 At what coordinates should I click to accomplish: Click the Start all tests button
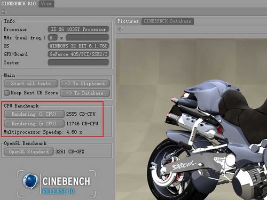point(31,84)
